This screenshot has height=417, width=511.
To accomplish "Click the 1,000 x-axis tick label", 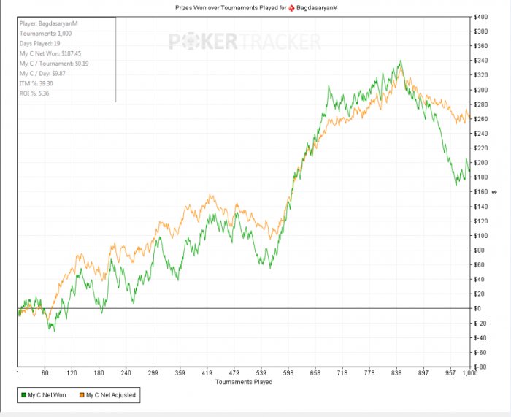I will [x=470, y=373].
